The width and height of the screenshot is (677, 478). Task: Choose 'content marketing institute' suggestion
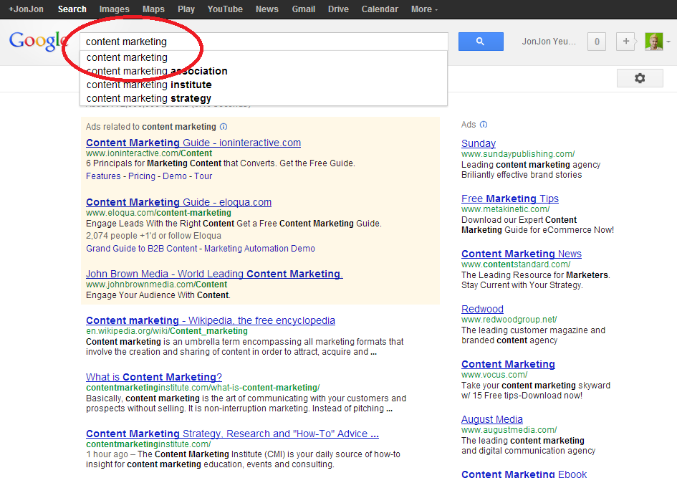click(264, 85)
